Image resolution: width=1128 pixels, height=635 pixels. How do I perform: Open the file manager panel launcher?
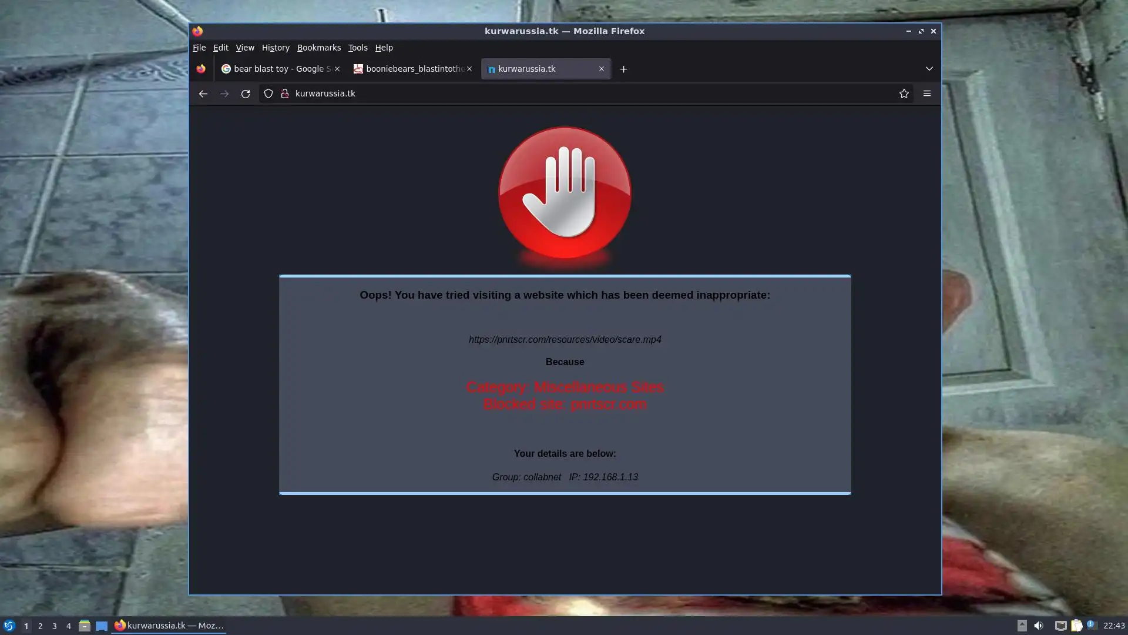point(84,626)
